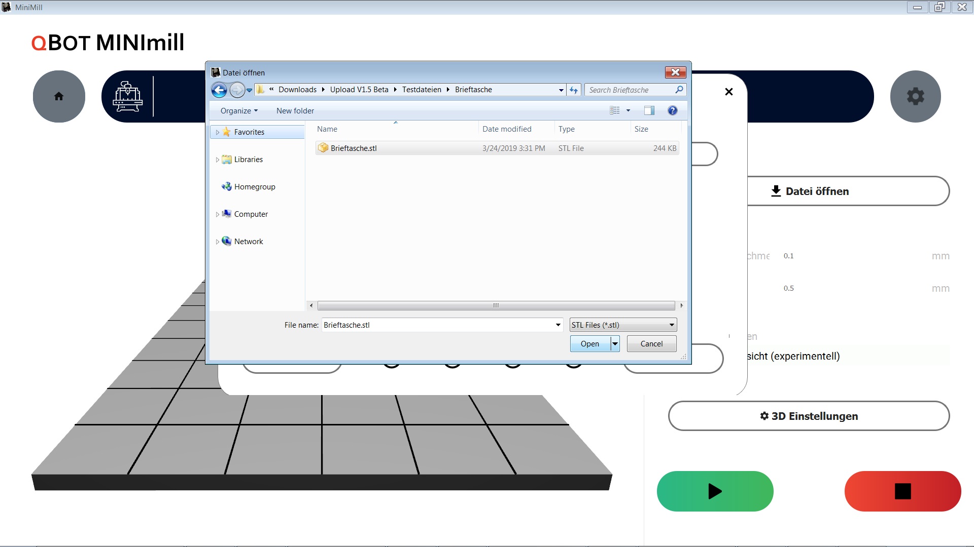Expand the Libraries tree node
Image resolution: width=974 pixels, height=547 pixels.
pos(217,160)
